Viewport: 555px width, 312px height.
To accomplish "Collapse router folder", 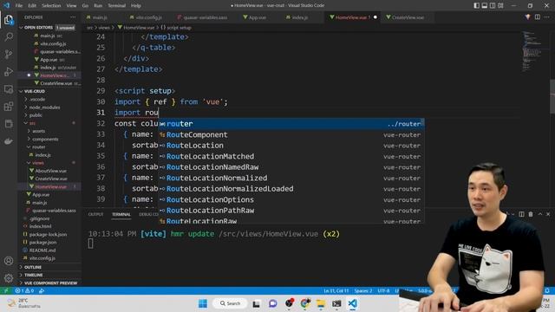I will 38,146.
